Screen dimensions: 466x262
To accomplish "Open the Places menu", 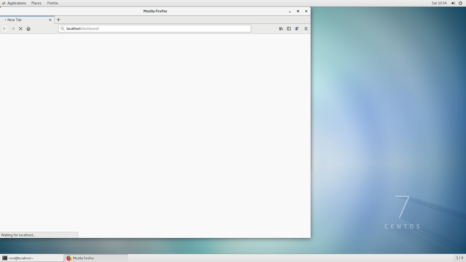I will [x=36, y=3].
